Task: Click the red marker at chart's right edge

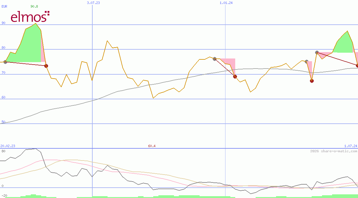Action: 357,65
